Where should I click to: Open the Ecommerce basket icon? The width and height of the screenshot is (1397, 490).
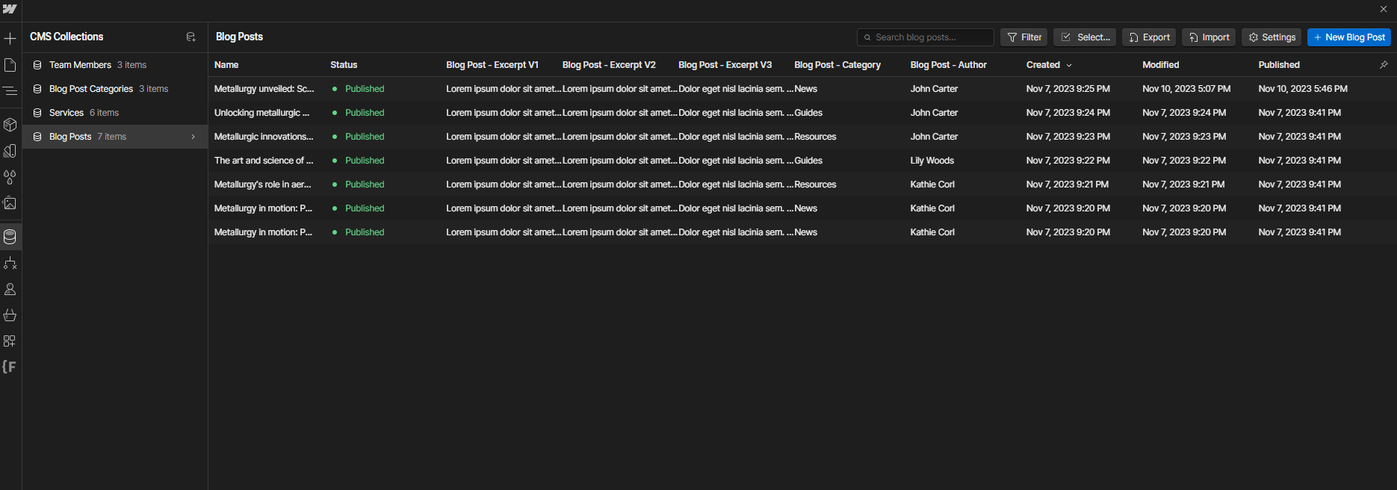click(x=10, y=315)
